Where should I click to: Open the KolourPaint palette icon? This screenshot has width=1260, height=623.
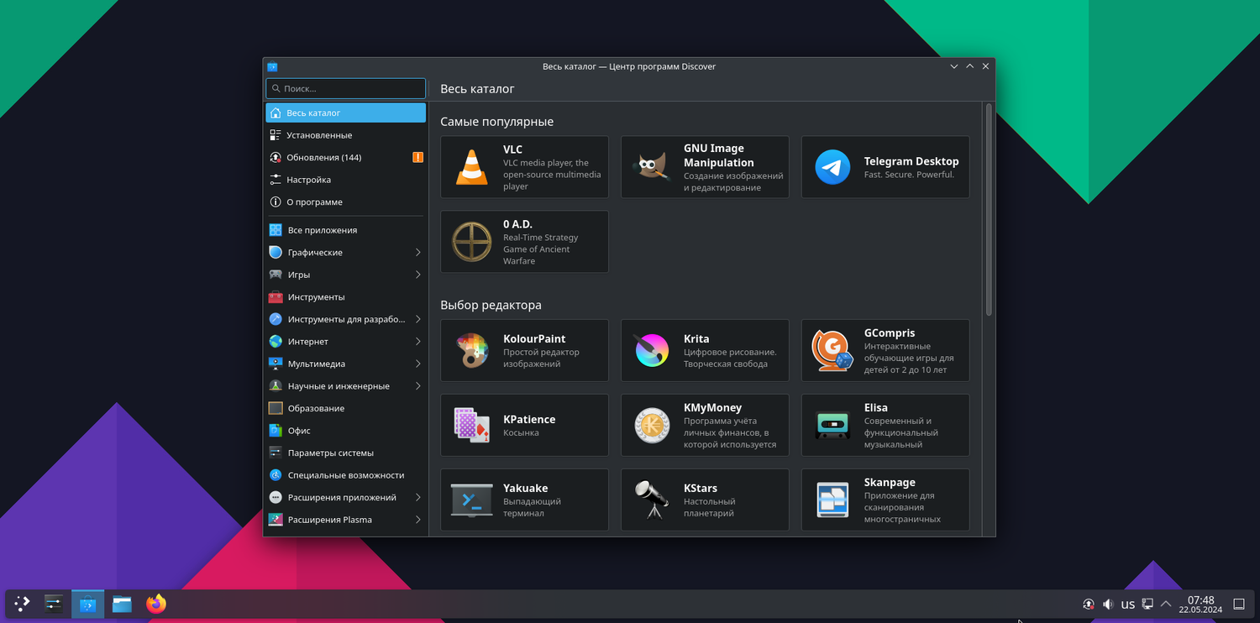tap(471, 350)
